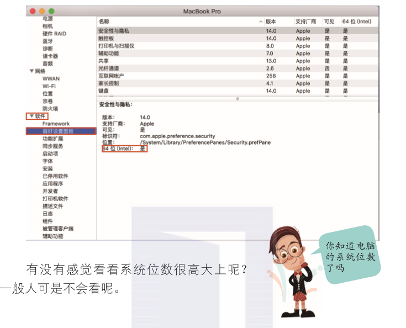Image resolution: width=406 pixels, height=328 pixels.
Task: Select 开发者 in the sidebar
Action: tap(50, 191)
